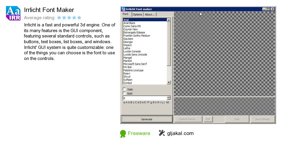This screenshot has width=282, height=147.
Task: Maximize the Irrlicht Font maker window
Action: (x=268, y=9)
